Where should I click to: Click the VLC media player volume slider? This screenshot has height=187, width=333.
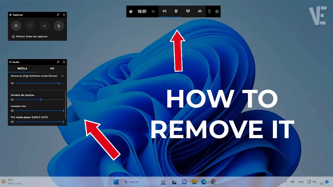[x=40, y=122]
